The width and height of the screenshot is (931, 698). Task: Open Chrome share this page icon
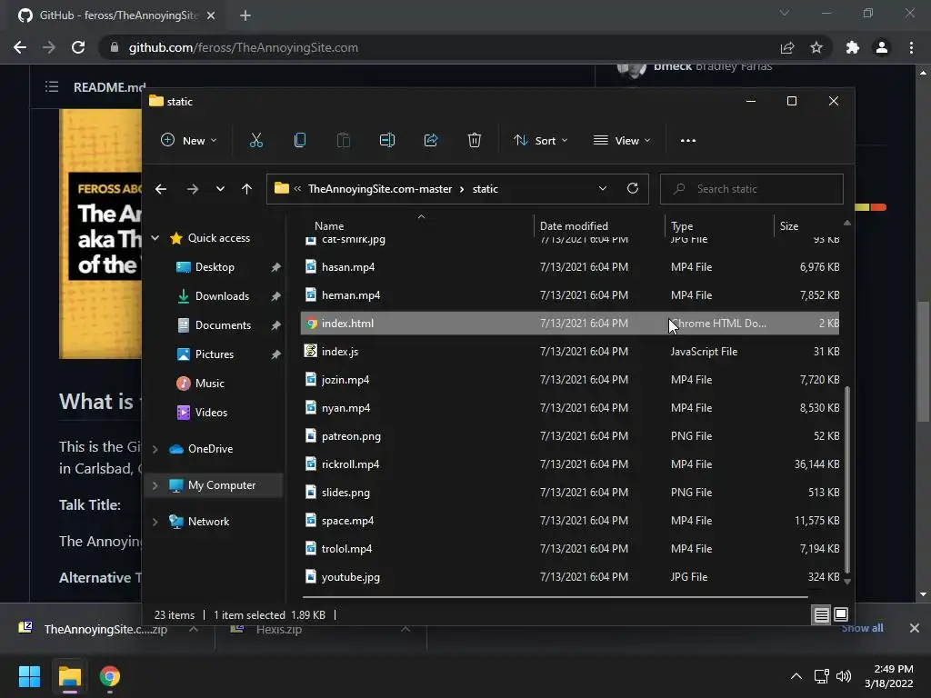[x=787, y=47]
